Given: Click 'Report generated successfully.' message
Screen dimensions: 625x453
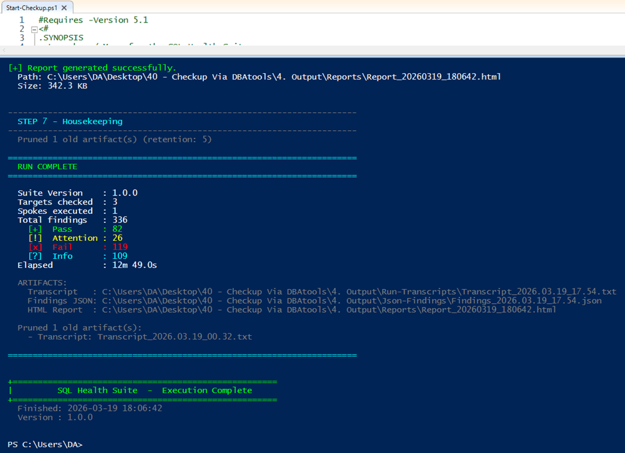Looking at the screenshot, I should 102,68.
